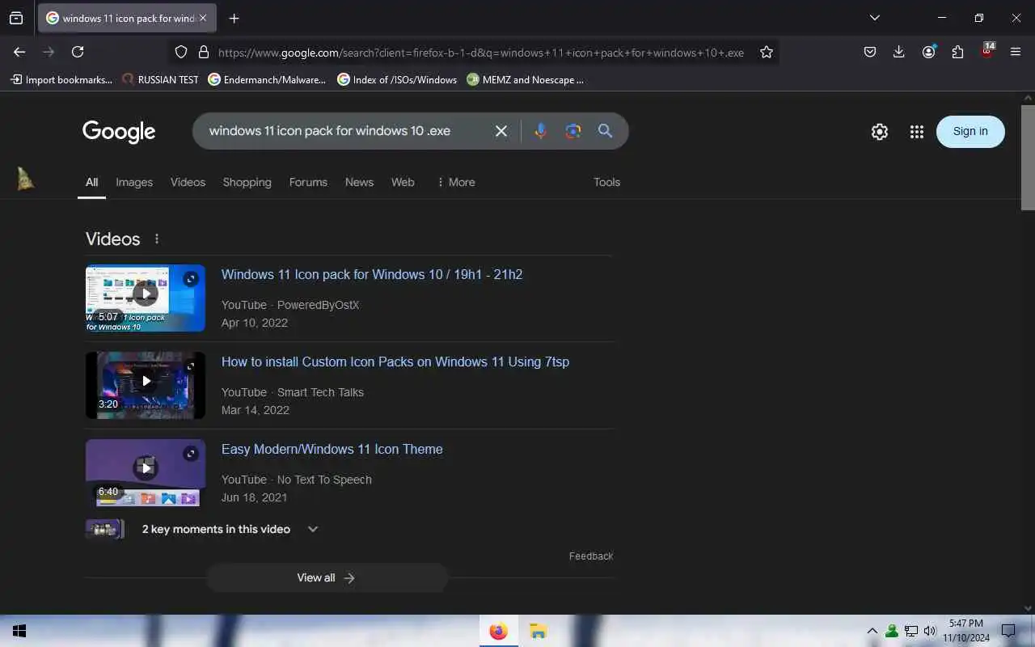1035x647 pixels.
Task: Open Windows 11 Icon pack 19h1-21h2 link
Action: 372,275
